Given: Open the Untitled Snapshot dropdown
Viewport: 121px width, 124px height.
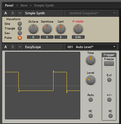Looking at the screenshot, I should 91,13.
